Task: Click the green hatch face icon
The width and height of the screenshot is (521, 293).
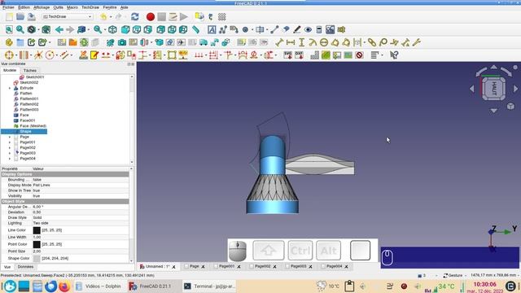Action: click(326, 55)
